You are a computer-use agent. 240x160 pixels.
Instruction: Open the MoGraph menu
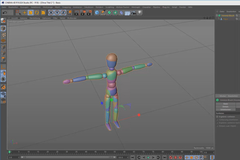[136, 7]
